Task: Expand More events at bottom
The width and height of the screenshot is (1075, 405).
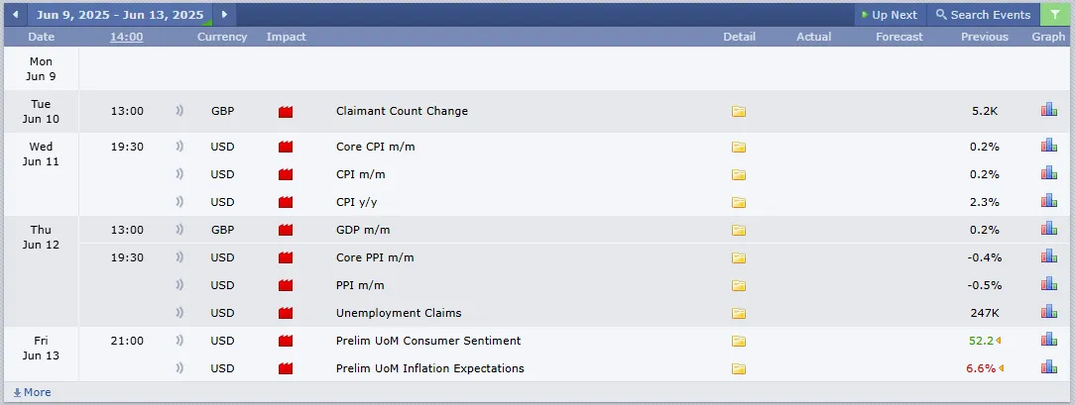Action: pyautogui.click(x=32, y=393)
